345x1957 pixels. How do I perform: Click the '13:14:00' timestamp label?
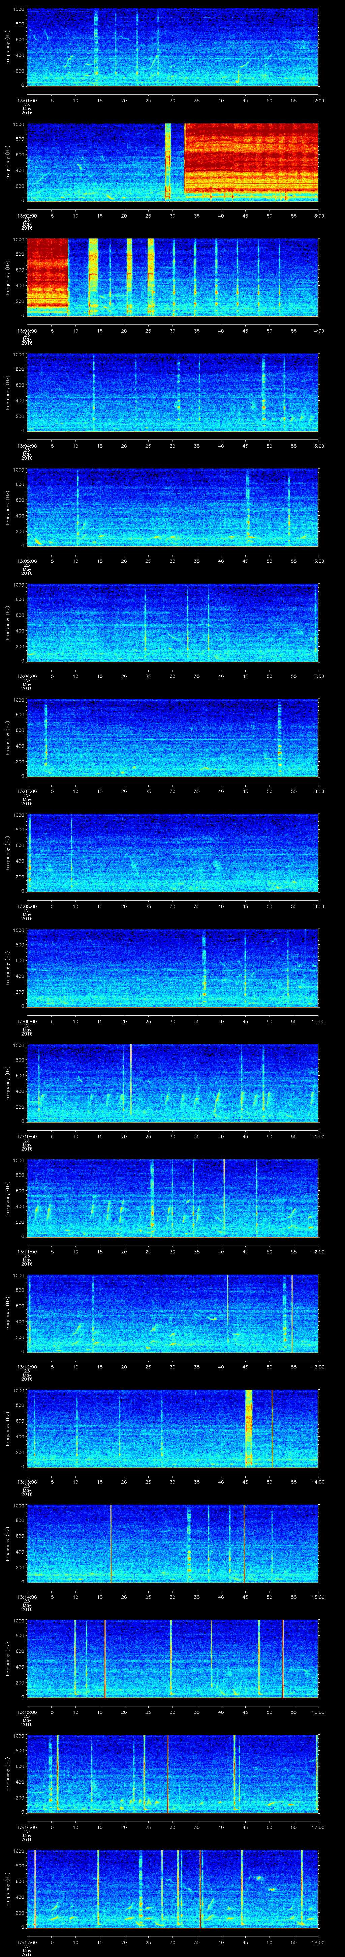point(27,1597)
